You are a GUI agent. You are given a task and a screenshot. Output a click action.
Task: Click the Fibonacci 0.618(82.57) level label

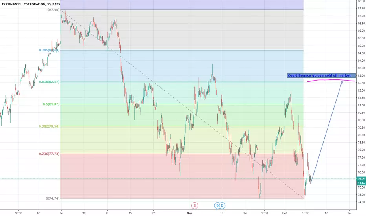49,82
